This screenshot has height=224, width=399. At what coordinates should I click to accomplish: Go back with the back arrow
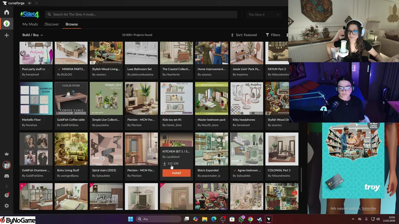click(x=30, y=3)
